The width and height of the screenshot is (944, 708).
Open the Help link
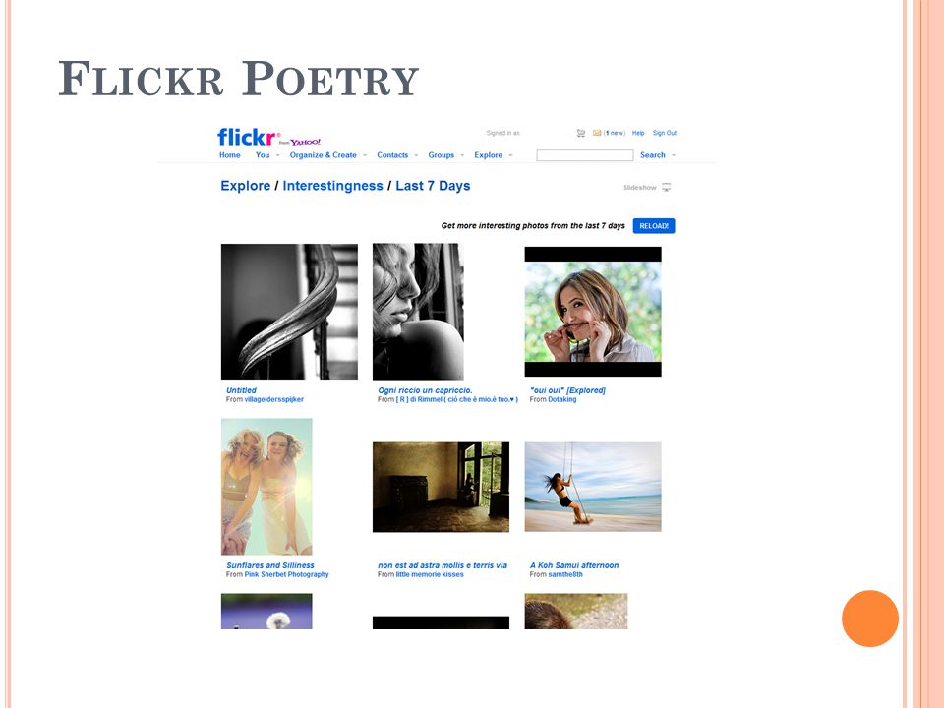638,133
